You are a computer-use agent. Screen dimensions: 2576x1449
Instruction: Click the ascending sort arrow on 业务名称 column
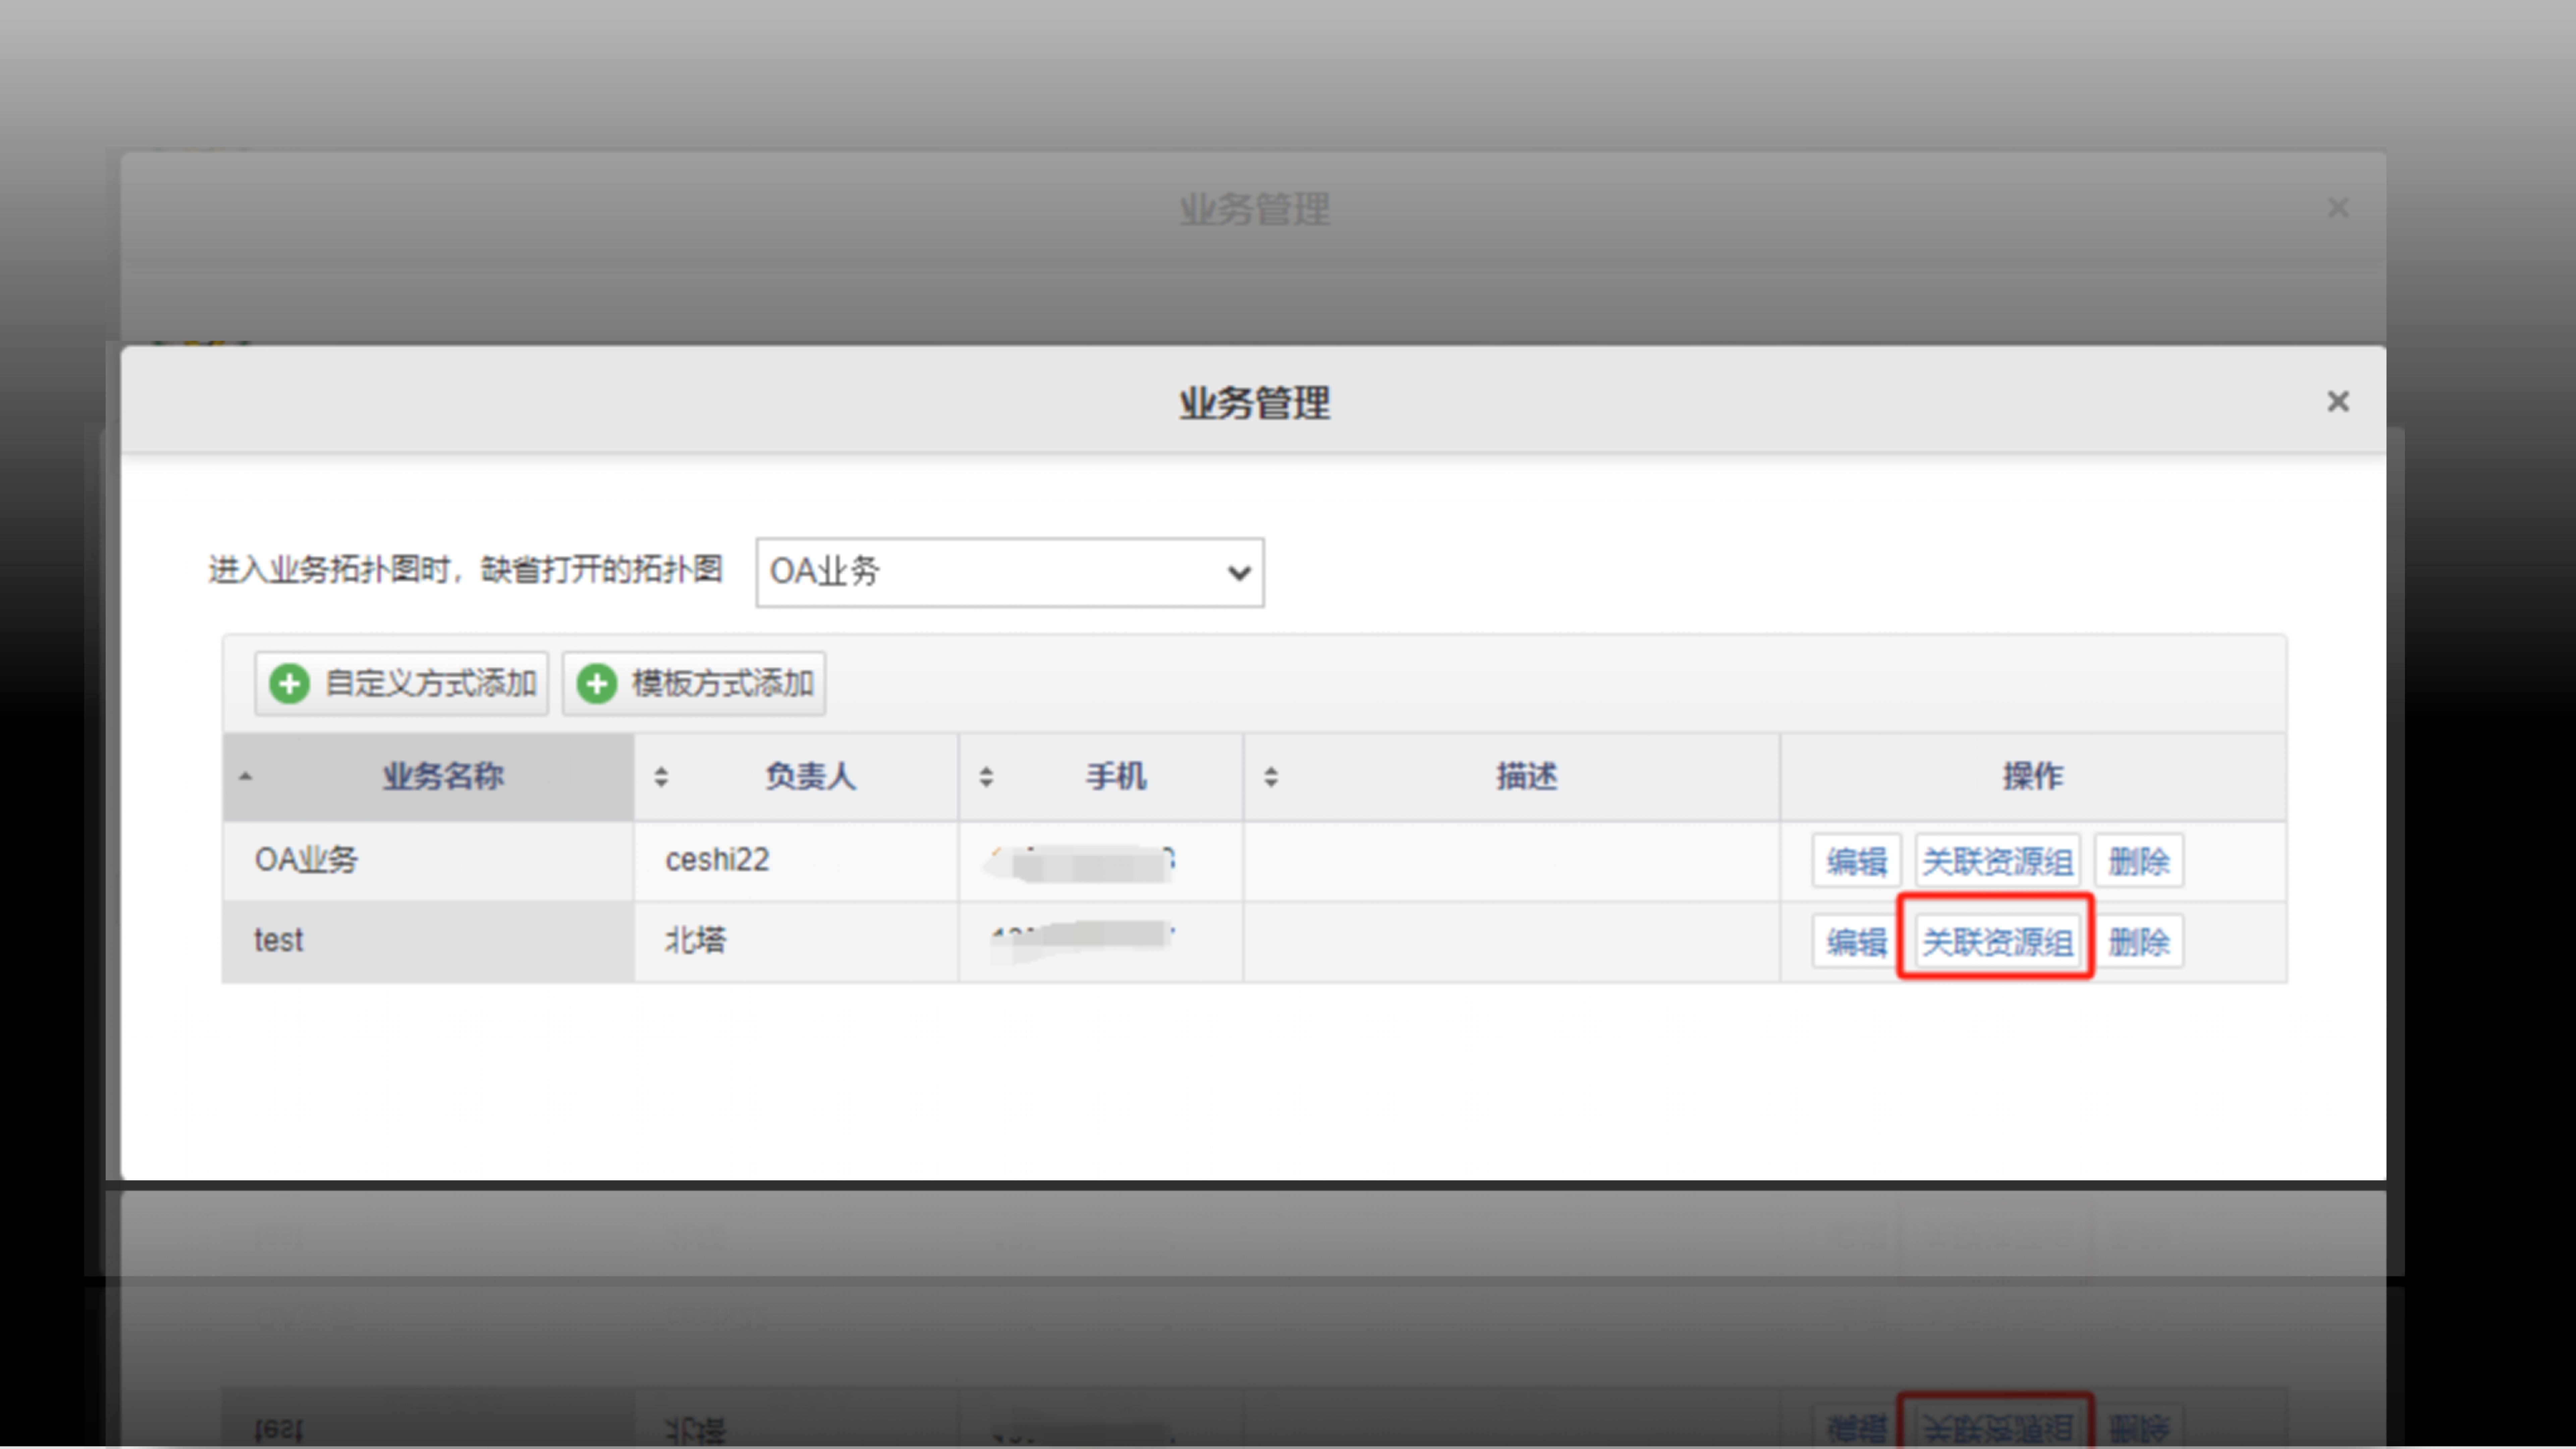tap(246, 777)
